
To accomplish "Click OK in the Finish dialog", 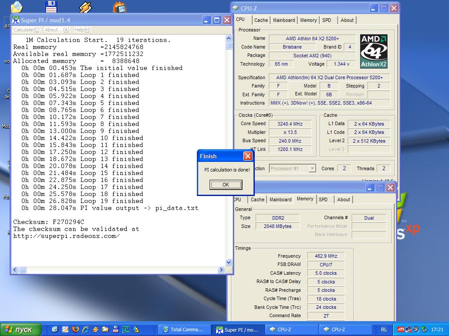I will (226, 185).
